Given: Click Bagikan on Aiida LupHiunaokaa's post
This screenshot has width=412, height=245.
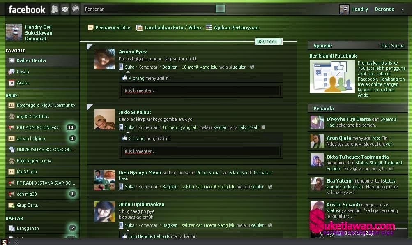Looking at the screenshot, I should click(x=170, y=225).
